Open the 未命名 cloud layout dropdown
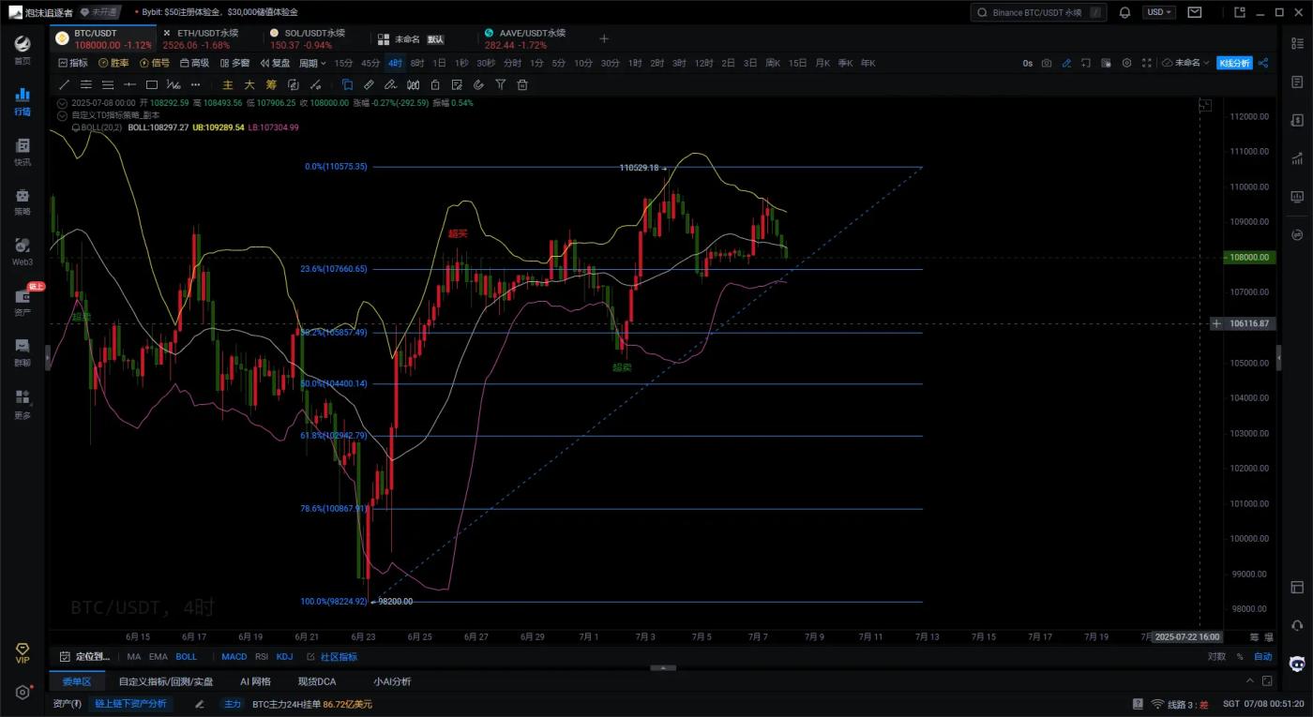 [1185, 63]
